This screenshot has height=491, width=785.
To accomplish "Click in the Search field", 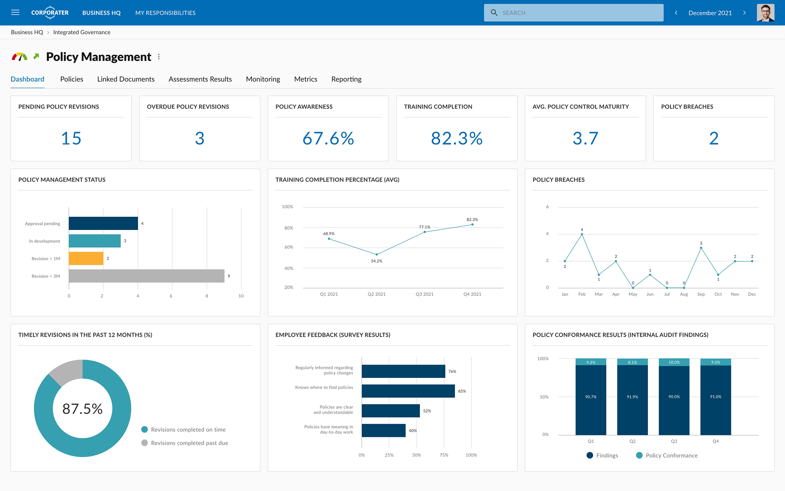I will (x=573, y=13).
